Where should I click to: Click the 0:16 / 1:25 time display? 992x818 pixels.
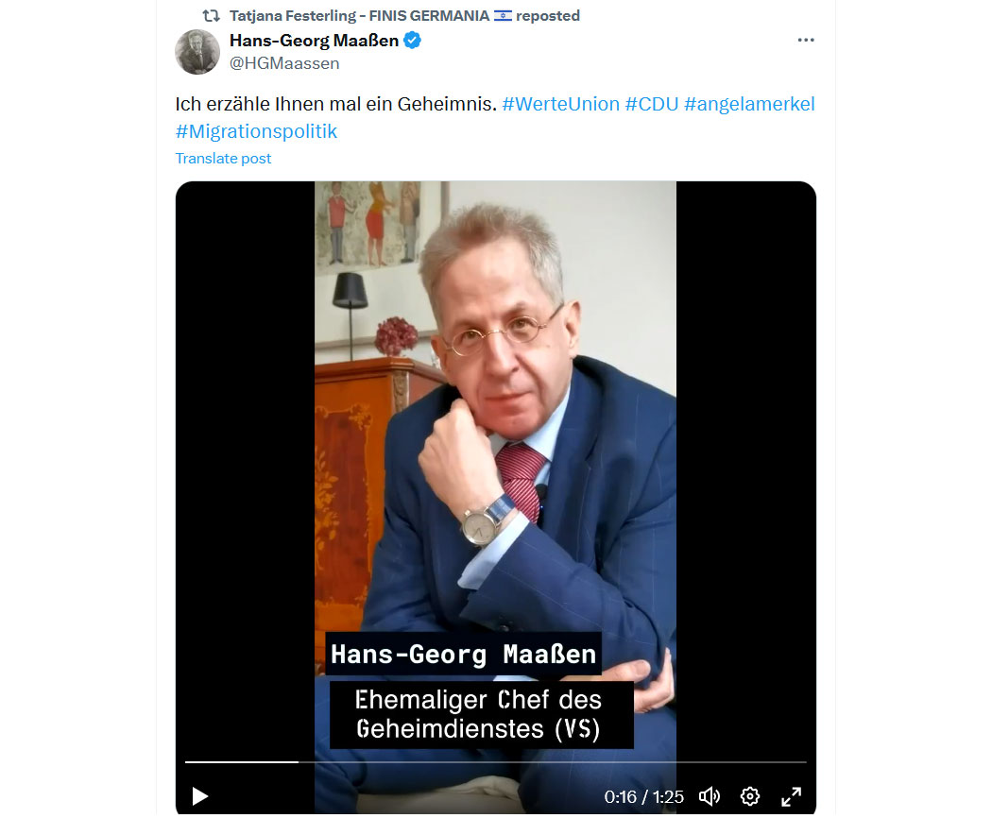coord(643,796)
